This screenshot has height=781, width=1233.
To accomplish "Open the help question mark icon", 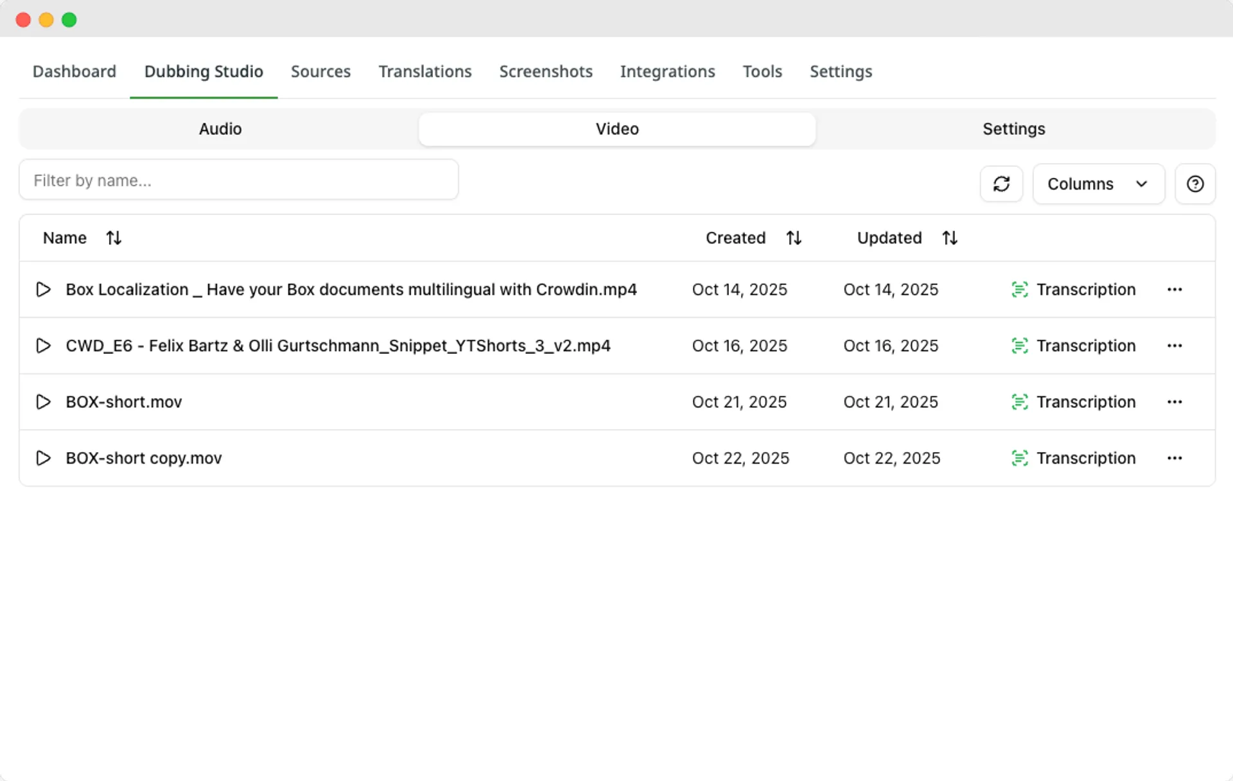I will pos(1194,184).
